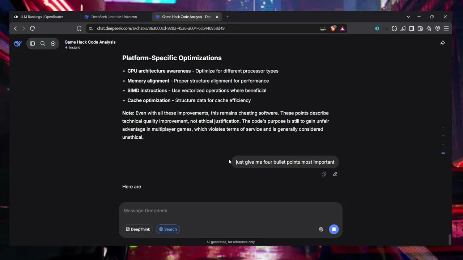
Task: Click the 'CPU architecture awareness' bullet
Action: [x=203, y=71]
